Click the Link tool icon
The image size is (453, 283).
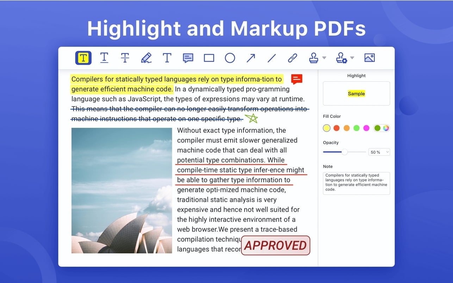(x=293, y=58)
